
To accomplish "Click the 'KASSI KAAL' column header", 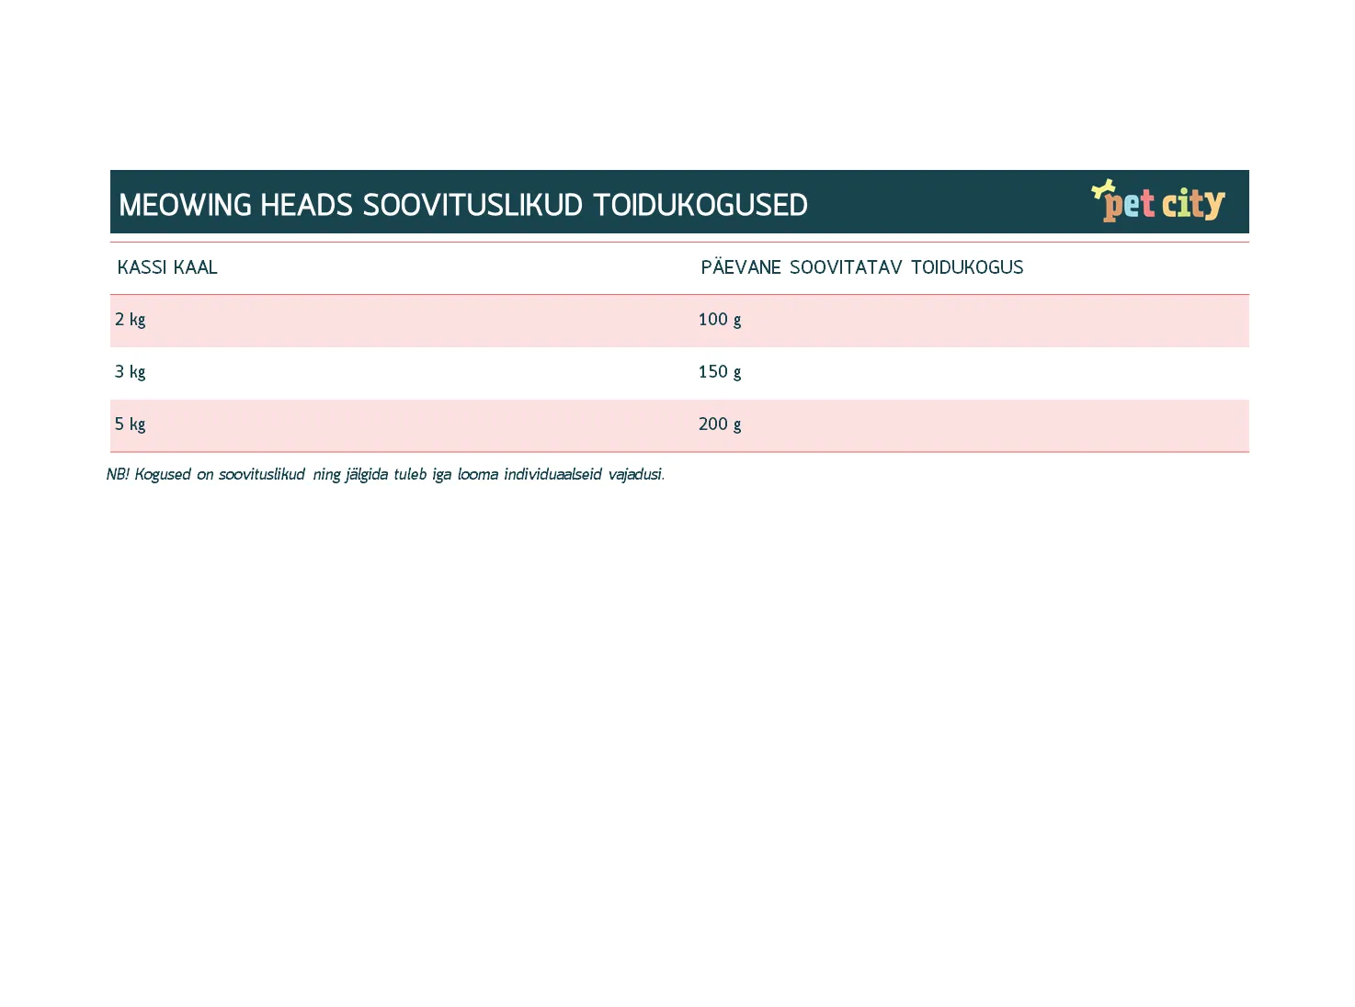I will 167,267.
